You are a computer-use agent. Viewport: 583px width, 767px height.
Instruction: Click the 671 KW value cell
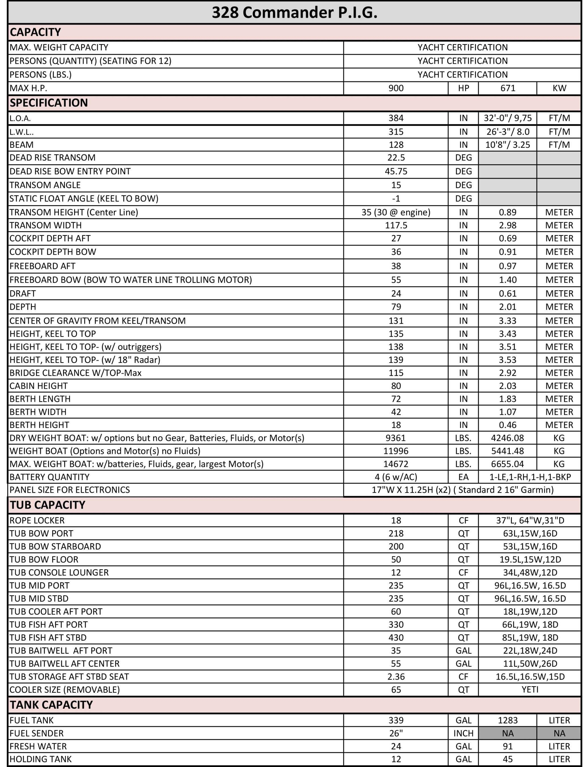tap(508, 89)
